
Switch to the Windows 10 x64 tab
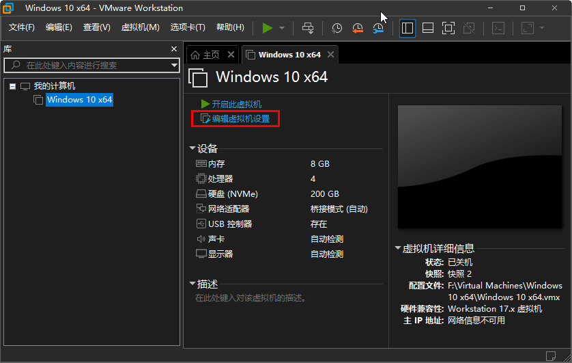(289, 55)
